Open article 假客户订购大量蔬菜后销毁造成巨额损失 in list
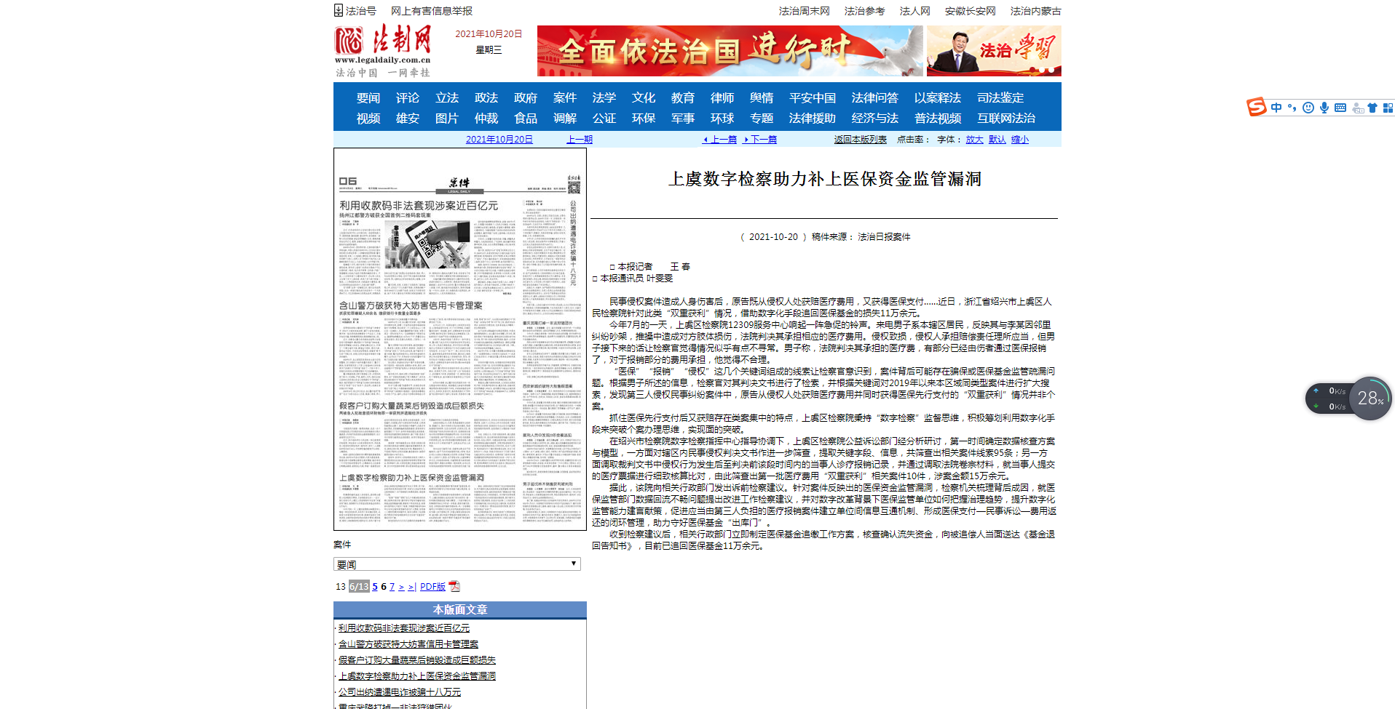This screenshot has height=709, width=1395. (417, 660)
